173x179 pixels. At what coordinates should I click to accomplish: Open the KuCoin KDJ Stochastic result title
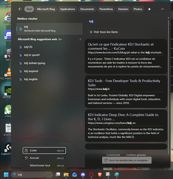pyautogui.click(x=121, y=46)
